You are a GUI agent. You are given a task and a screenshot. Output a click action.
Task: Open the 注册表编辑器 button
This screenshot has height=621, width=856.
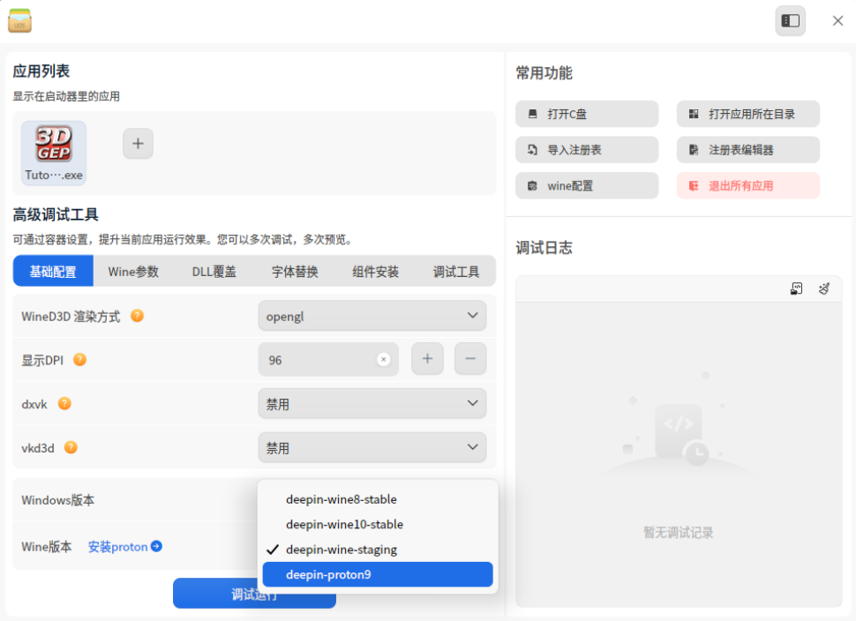748,150
